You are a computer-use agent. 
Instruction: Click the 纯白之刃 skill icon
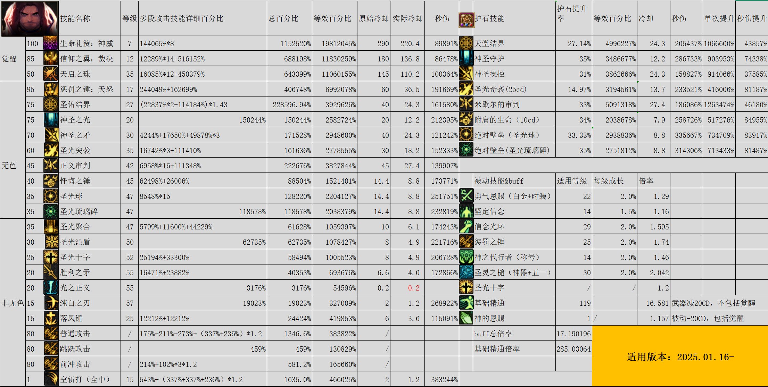(x=51, y=303)
